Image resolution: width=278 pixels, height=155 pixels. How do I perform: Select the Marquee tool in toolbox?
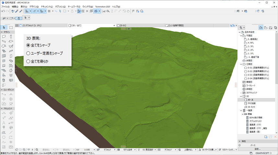[x=11, y=28]
